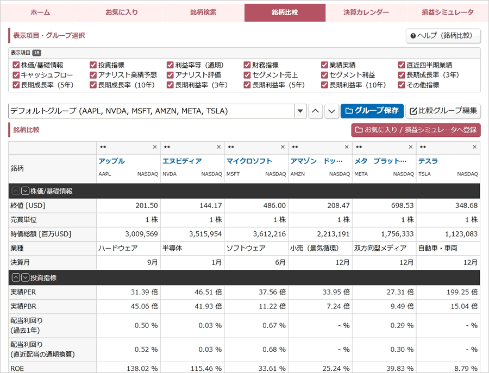The height and width of the screenshot is (373, 489).
Task: Remove the テスラ column with its X icon
Action: pos(474,147)
